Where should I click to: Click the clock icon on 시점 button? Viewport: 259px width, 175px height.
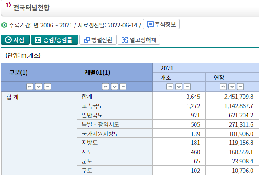tap(8, 40)
